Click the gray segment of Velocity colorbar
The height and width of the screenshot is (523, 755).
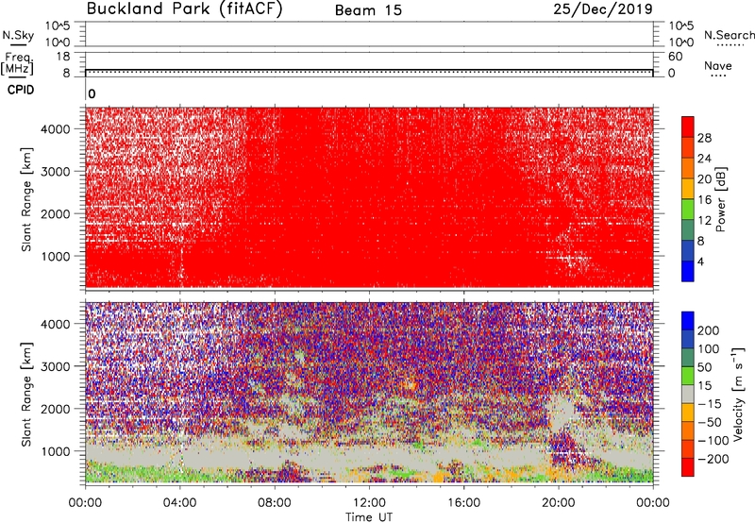(688, 395)
